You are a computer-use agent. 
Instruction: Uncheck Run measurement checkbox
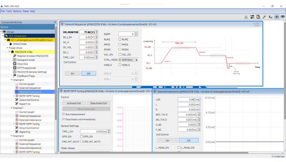point(63,114)
